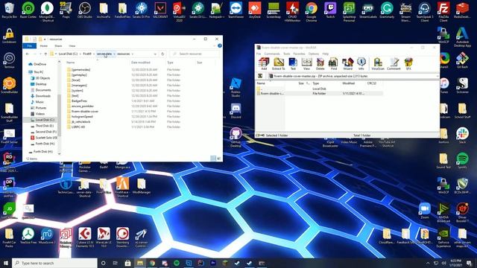This screenshot has height=268, width=477.
Task: Select the Roblox Studio desktop icon
Action: click(236, 87)
